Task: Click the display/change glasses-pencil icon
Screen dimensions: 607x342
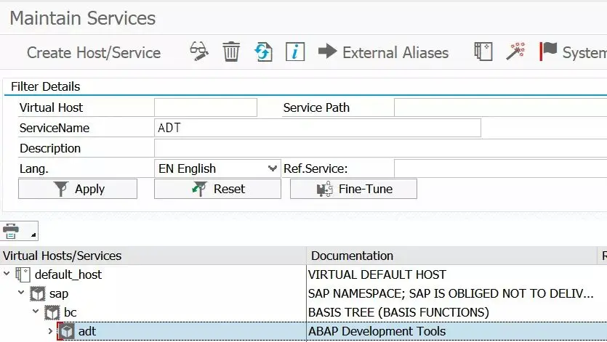Action: (198, 52)
